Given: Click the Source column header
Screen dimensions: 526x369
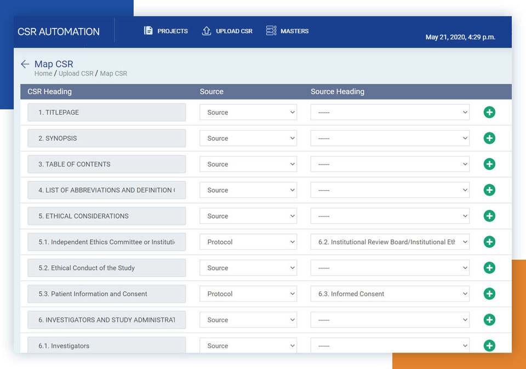Looking at the screenshot, I should [x=211, y=91].
